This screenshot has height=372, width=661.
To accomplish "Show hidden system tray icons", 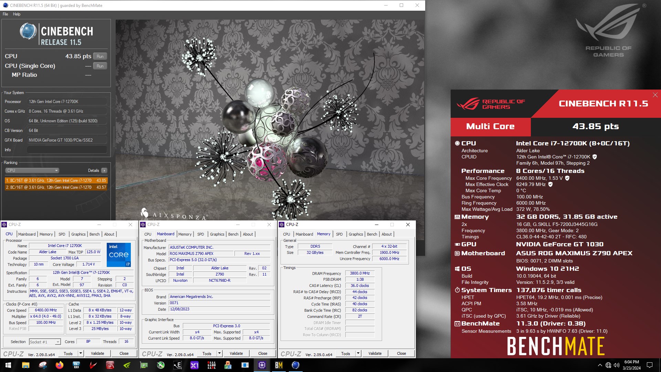I will 600,365.
